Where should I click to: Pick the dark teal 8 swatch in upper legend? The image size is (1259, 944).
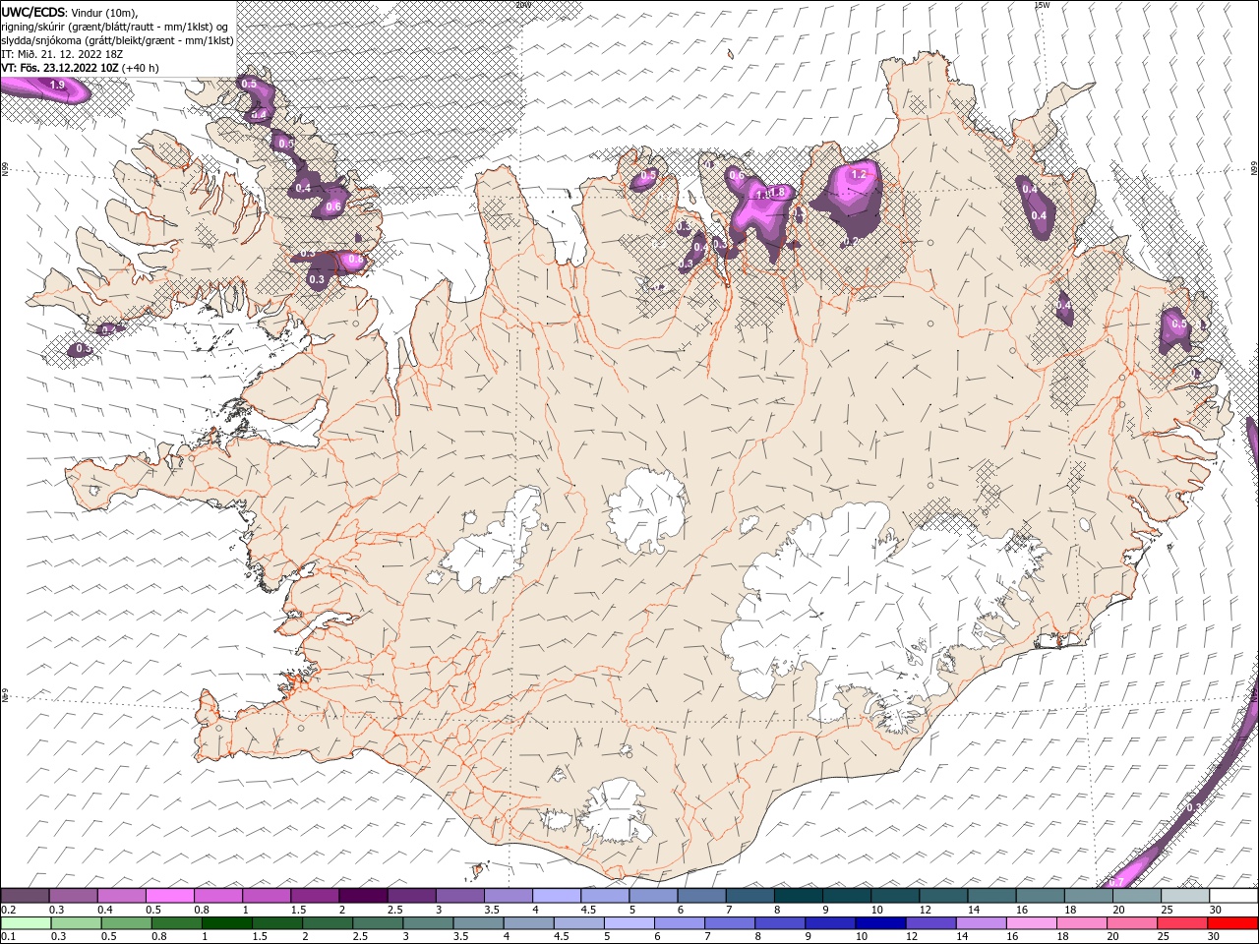click(x=798, y=895)
